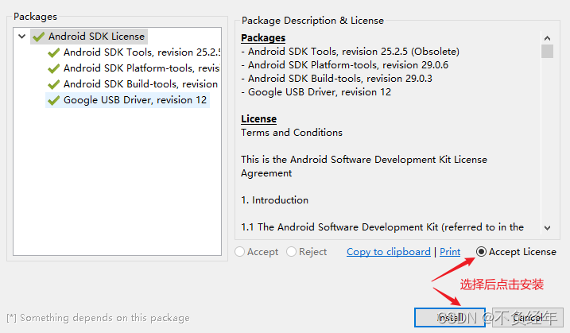Click 'Android SDK Tools, revision 25.2.5 (Obsolete)' line
Viewport: 570px width, 333px height.
tap(350, 52)
